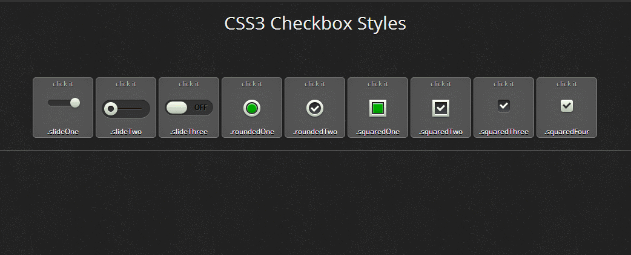Click the .squaredOne label
The width and height of the screenshot is (631, 255).
[x=378, y=131]
